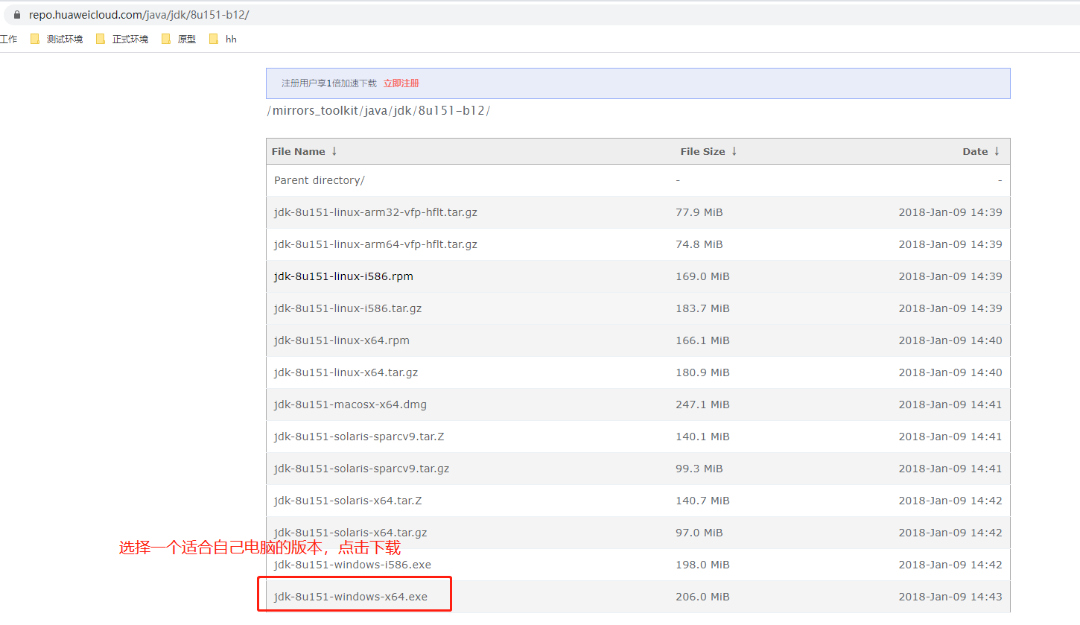Viewport: 1080px width, 625px height.
Task: Download jdk-8u151-solaris-sparcv9.tar.Z
Action: (359, 437)
